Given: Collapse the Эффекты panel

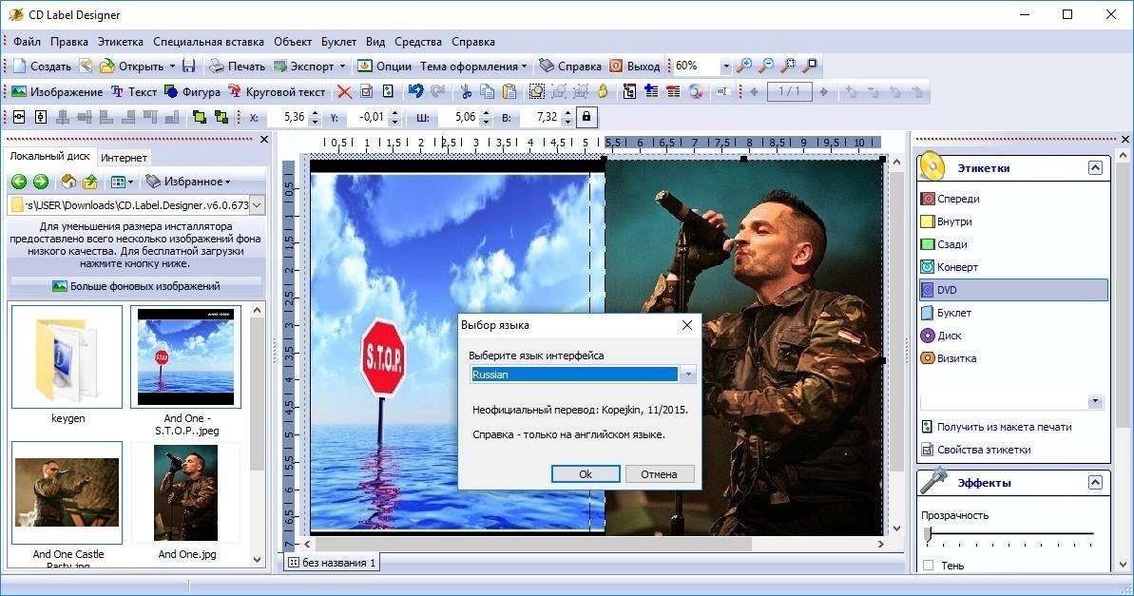Looking at the screenshot, I should tap(1095, 483).
